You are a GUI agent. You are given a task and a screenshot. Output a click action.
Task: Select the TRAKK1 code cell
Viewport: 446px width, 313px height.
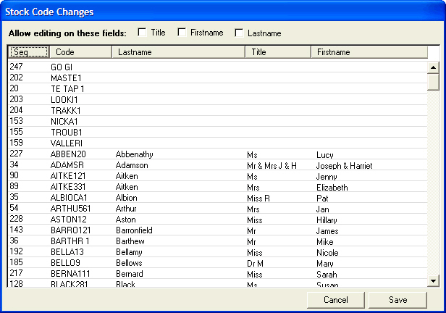66,111
